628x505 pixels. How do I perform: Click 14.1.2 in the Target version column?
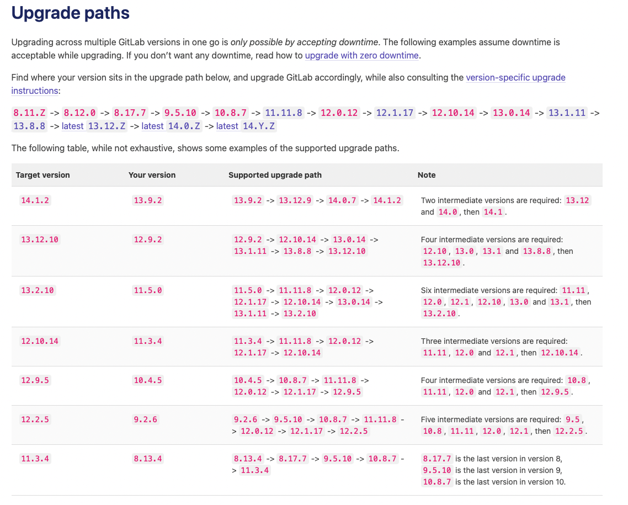35,200
